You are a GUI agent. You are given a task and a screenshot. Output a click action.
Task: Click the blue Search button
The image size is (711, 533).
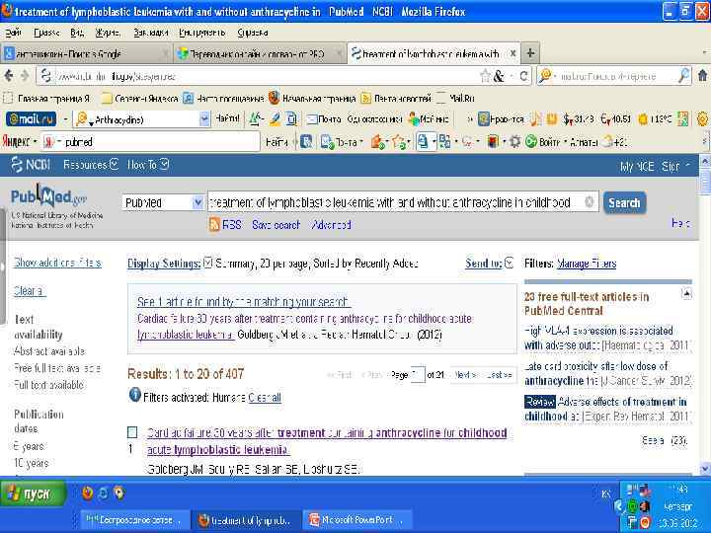pos(624,202)
